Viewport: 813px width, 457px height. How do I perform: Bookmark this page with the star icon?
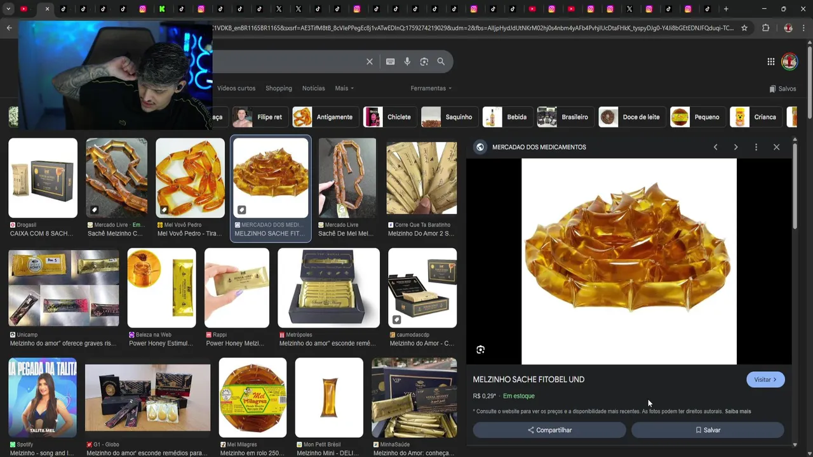pos(744,28)
